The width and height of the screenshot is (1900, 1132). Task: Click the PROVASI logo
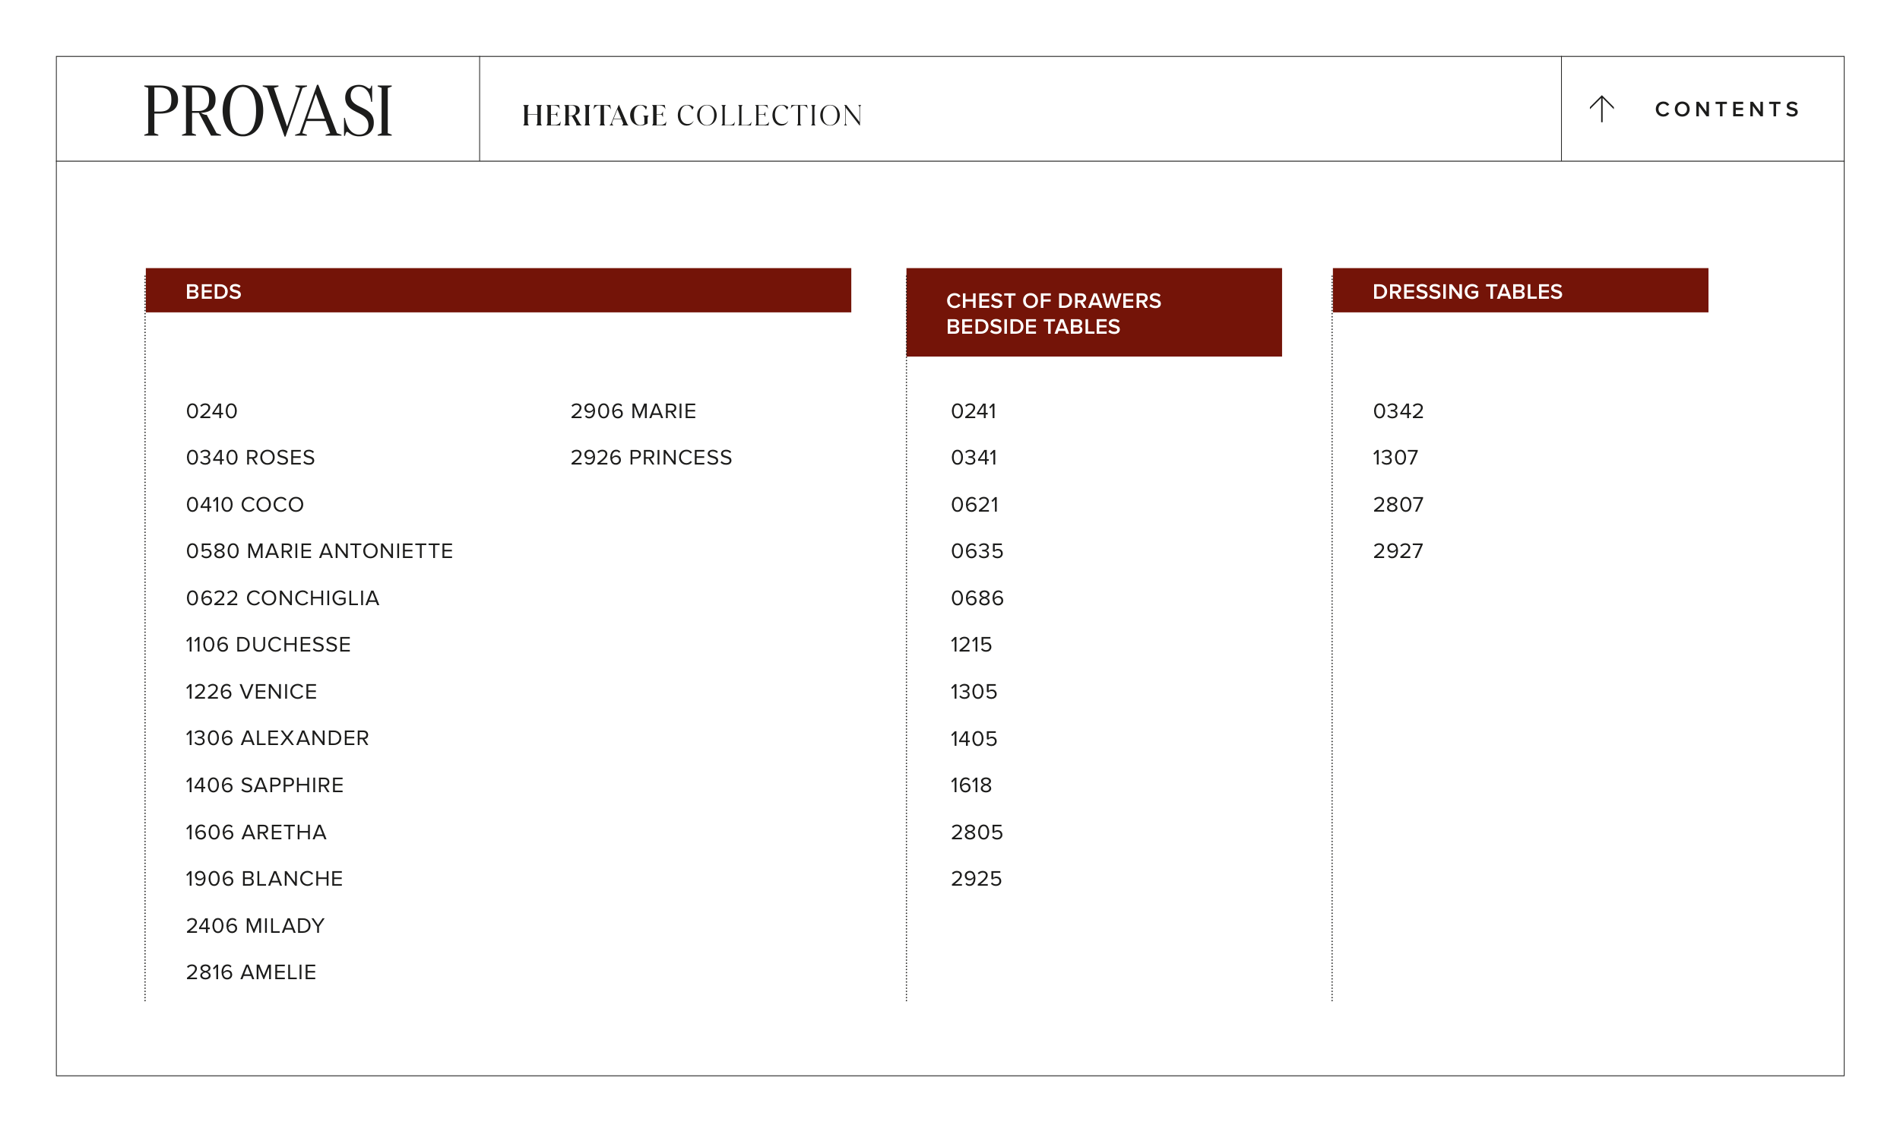(x=268, y=111)
